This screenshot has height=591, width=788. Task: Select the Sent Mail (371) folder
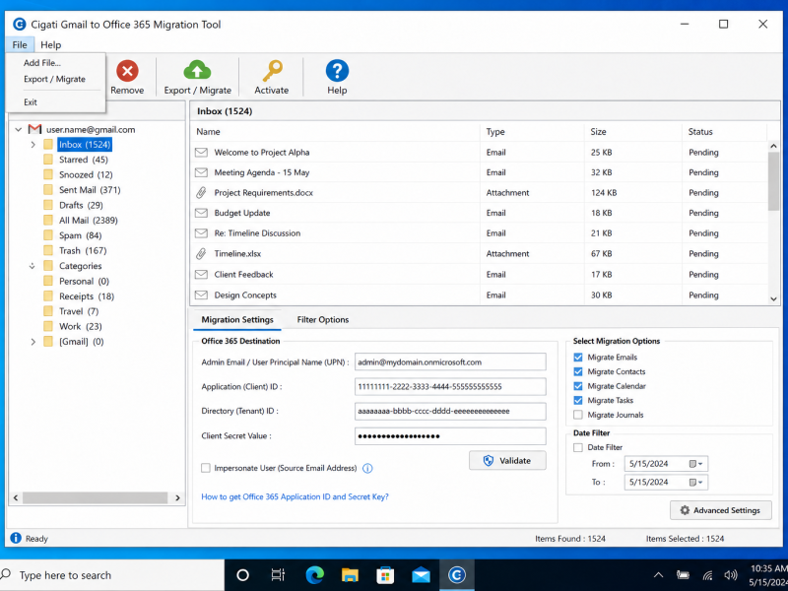(90, 190)
